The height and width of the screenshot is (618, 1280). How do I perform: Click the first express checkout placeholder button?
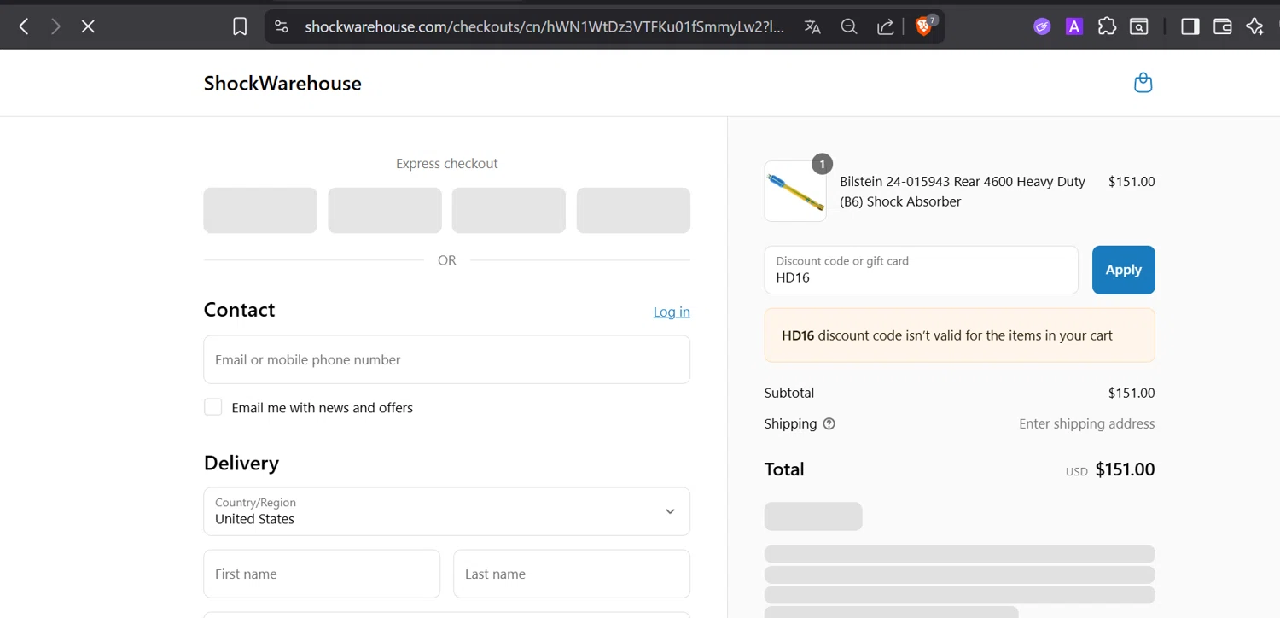click(x=260, y=210)
